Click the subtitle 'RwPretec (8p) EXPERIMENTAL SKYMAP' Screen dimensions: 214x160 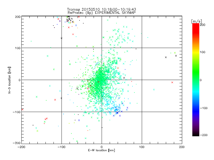[x=101, y=13]
